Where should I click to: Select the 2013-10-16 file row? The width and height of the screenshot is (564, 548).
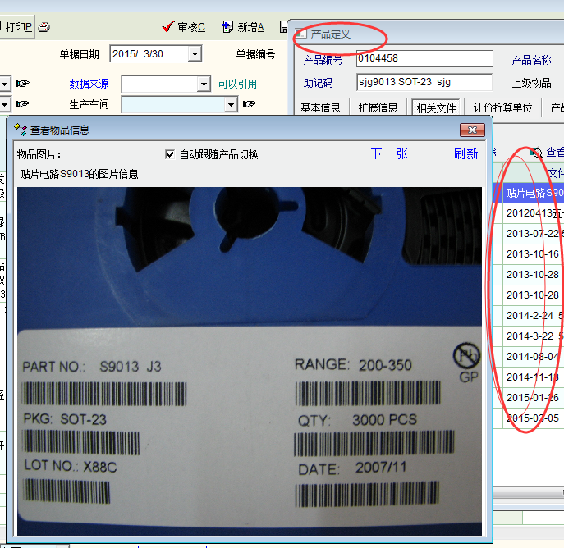(x=532, y=254)
